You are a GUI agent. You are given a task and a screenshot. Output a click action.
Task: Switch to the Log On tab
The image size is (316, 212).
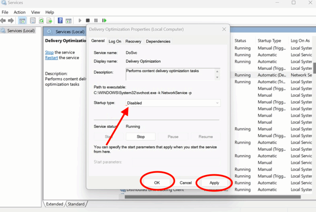click(x=115, y=41)
